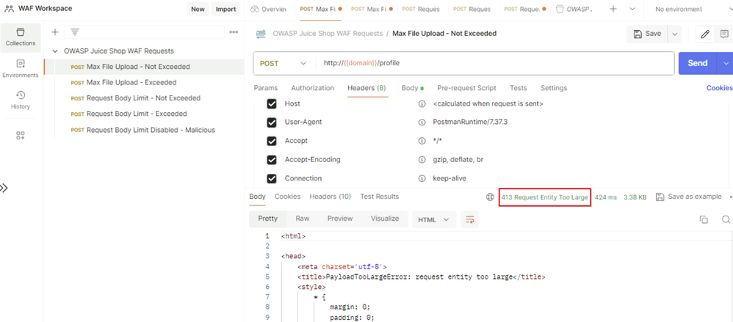Click the request URL input field
Viewport: 733px width, 322px height.
click(x=495, y=63)
